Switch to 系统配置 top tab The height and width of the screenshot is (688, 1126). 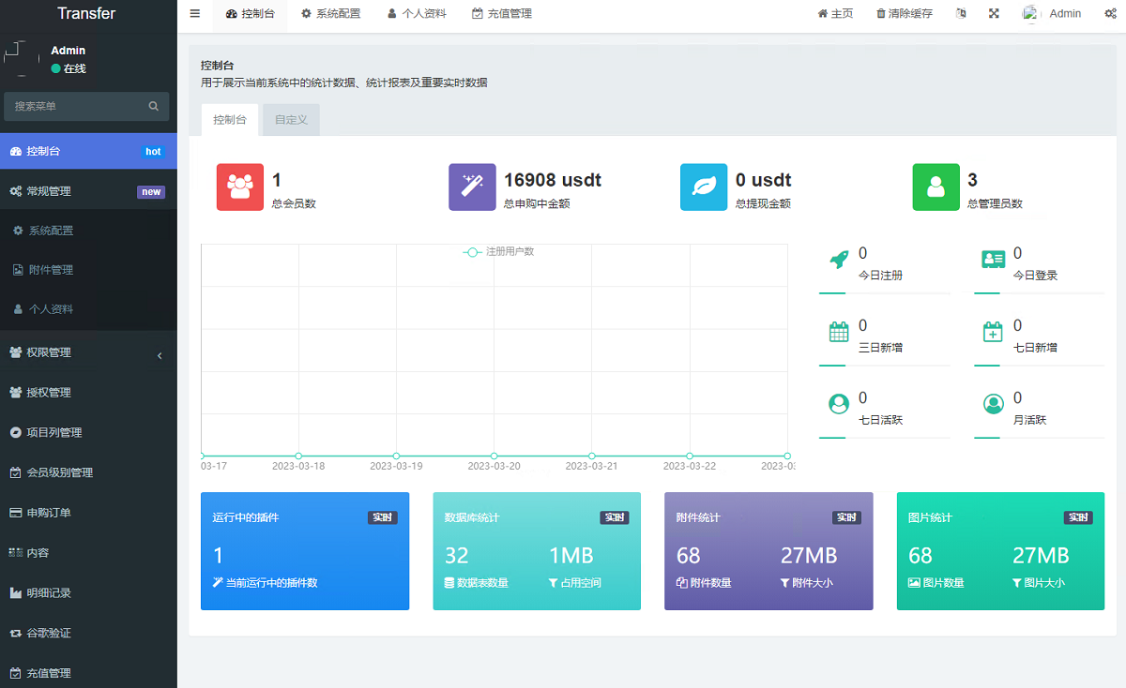pyautogui.click(x=330, y=14)
